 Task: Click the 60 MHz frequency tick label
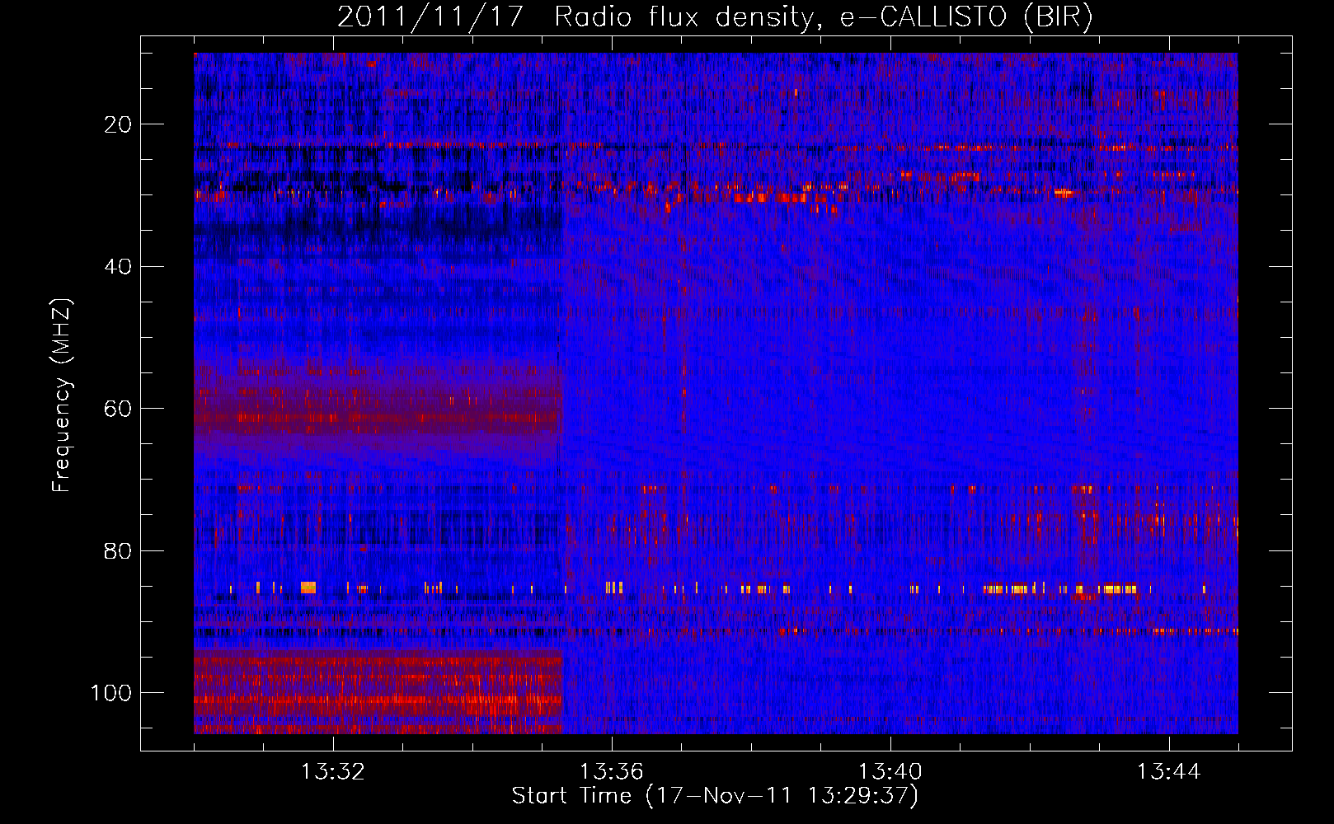pos(119,409)
